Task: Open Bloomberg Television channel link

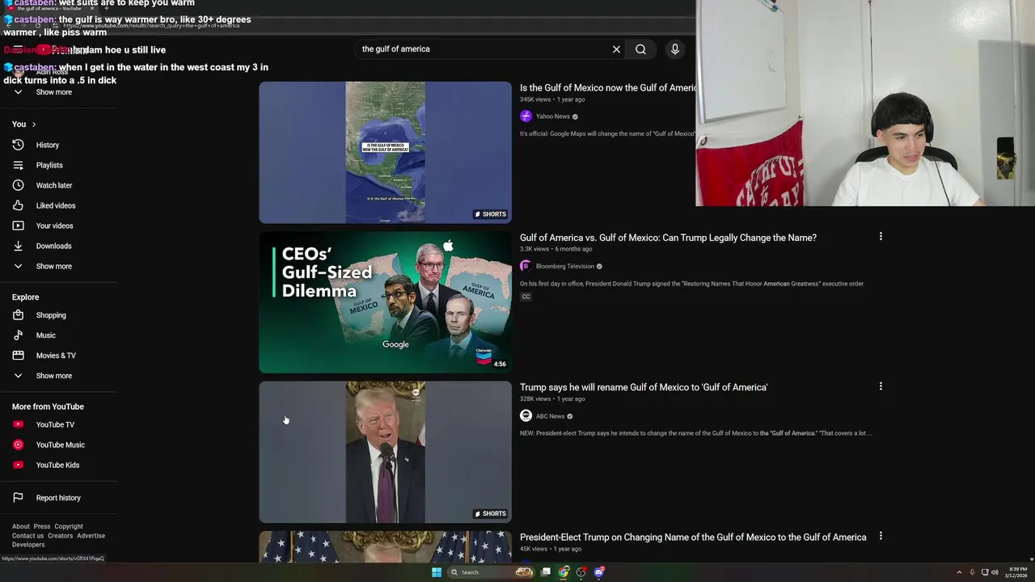Action: 564,266
